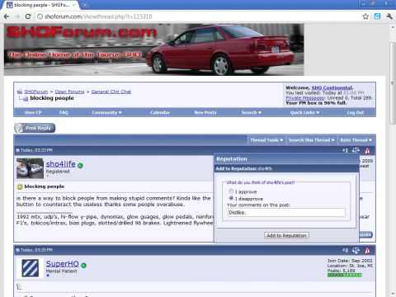Click post #2 number link
The width and height of the screenshot is (396, 297).
click(345, 250)
